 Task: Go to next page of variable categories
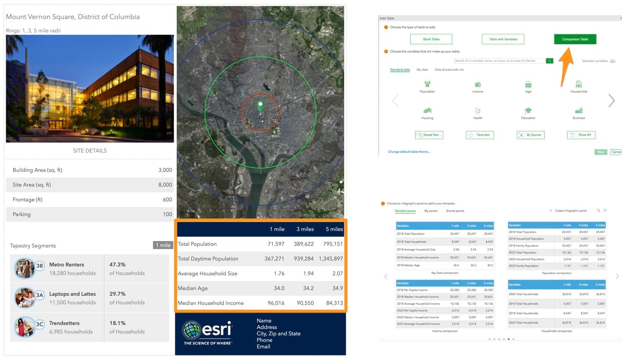pos(611,100)
